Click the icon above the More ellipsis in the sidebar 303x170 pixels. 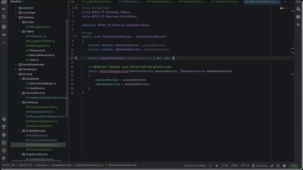[x=4, y=35]
